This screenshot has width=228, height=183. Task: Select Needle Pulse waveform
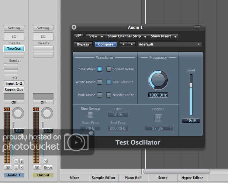[x=108, y=95]
